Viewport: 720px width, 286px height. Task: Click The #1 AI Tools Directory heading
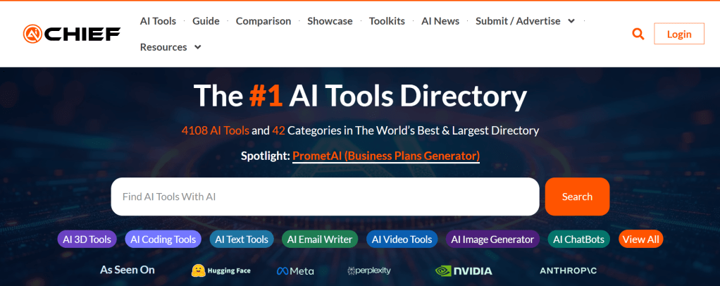click(360, 96)
